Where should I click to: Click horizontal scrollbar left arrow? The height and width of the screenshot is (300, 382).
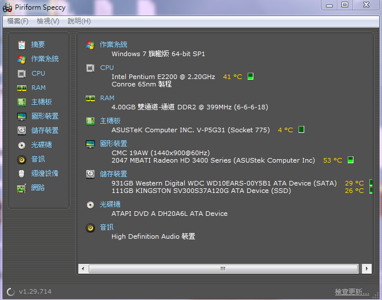83,269
